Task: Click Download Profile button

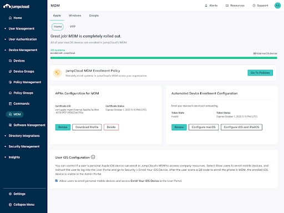Action: point(87,127)
